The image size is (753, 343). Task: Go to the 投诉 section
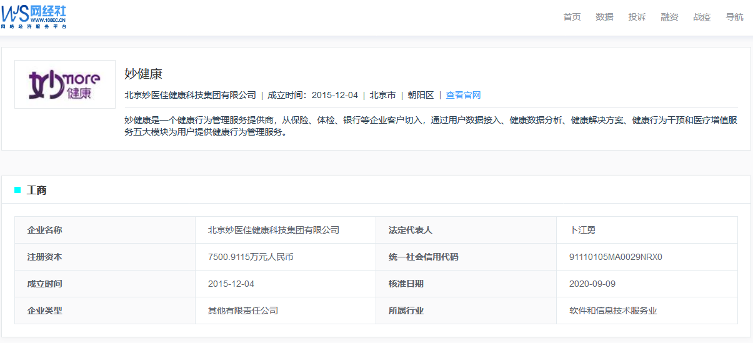[x=637, y=17]
